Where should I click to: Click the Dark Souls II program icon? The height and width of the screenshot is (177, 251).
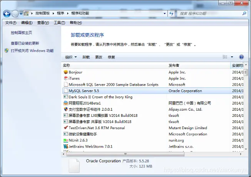tap(65, 97)
